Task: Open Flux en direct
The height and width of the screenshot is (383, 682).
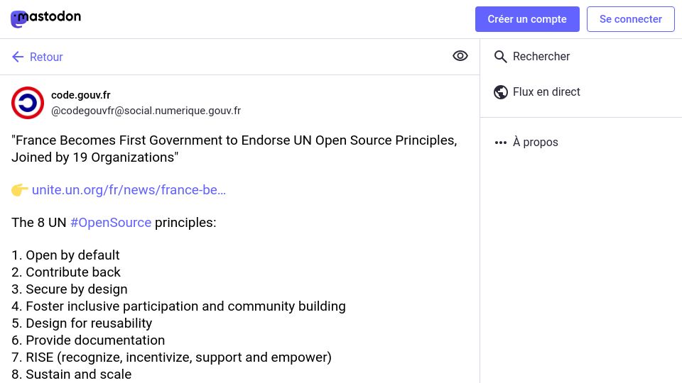Action: [x=537, y=92]
